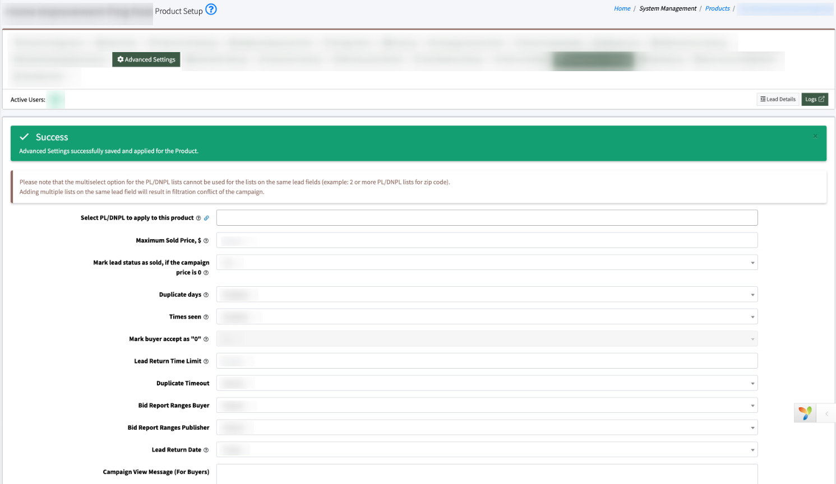Click the Select PL/DNPL input field
The width and height of the screenshot is (836, 484).
[487, 218]
